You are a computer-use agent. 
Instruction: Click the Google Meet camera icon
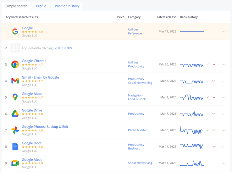[15, 163]
